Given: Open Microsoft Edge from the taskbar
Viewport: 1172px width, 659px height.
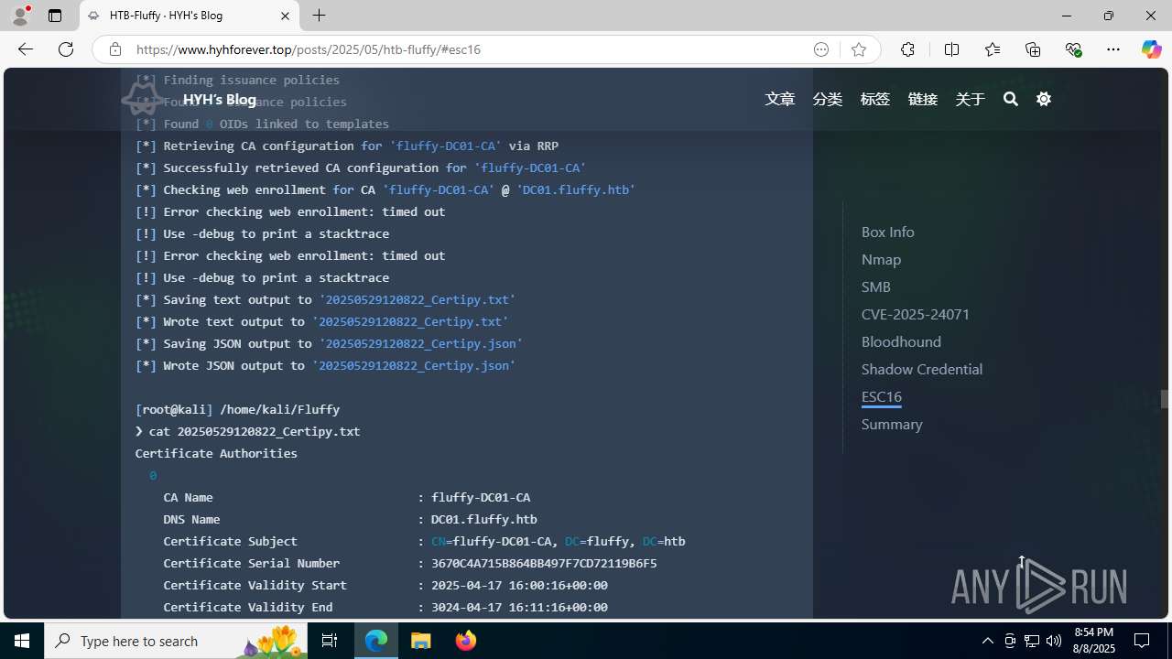Looking at the screenshot, I should 376,641.
